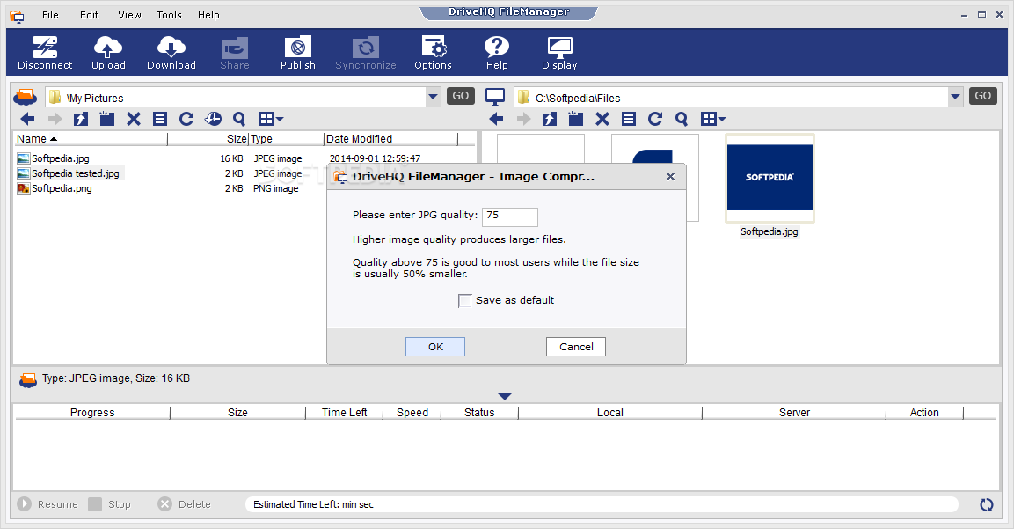The width and height of the screenshot is (1014, 529).
Task: Sort remote files by Name column
Action: click(x=91, y=138)
